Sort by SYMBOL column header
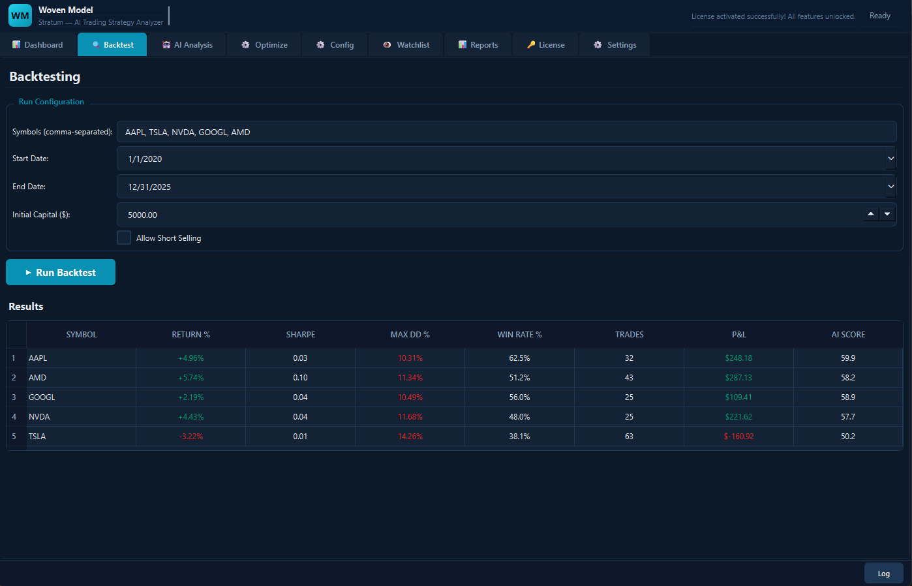 click(x=82, y=335)
